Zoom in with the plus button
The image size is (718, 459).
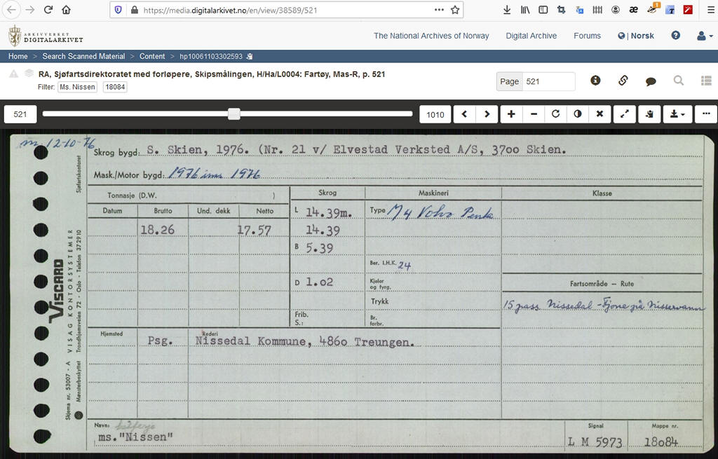click(x=511, y=114)
